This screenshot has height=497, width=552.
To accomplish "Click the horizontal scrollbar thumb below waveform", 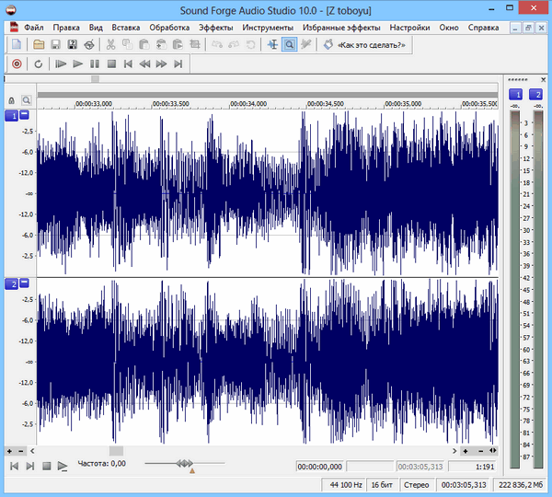I will [x=116, y=450].
